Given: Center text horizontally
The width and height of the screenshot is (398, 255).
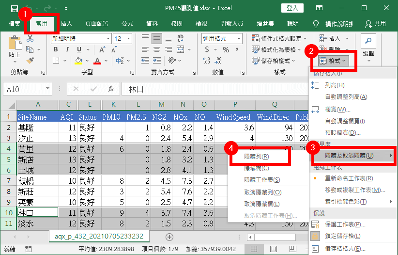Looking at the screenshot, I should 157,49.
